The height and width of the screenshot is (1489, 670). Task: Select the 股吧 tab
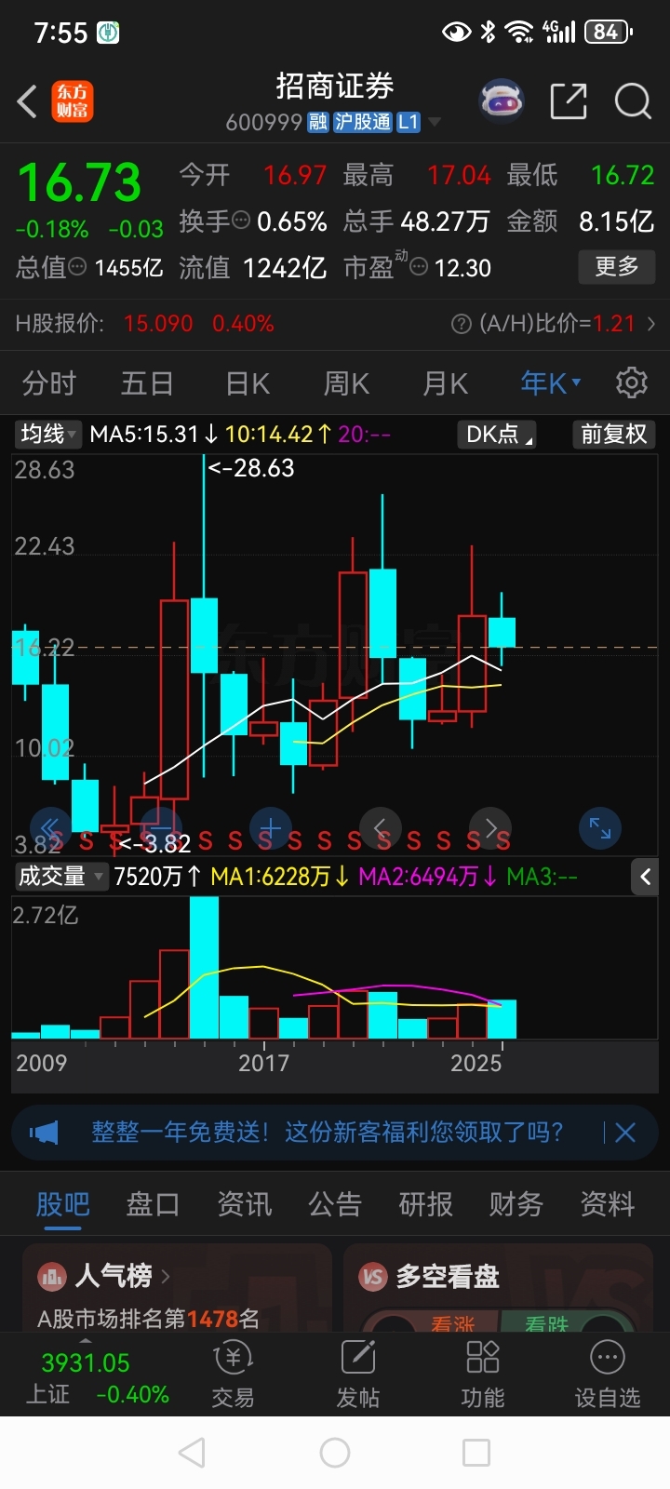[62, 1204]
